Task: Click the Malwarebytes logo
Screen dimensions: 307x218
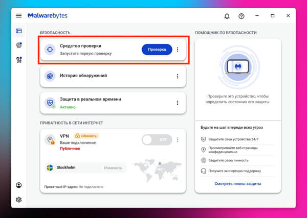Action: (x=48, y=16)
